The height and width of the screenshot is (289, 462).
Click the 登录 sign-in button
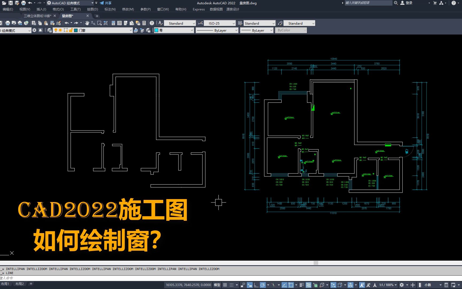406,3
